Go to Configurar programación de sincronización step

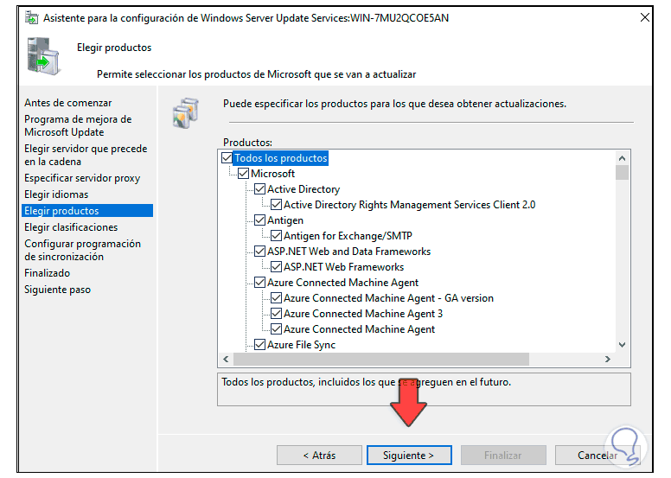coord(83,250)
